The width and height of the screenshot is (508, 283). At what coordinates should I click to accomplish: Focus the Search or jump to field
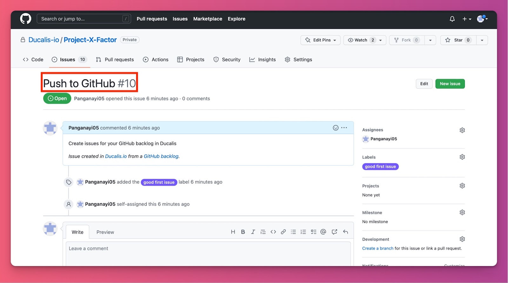pos(84,19)
